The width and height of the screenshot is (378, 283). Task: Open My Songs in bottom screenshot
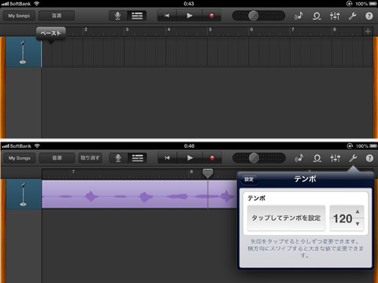click(x=19, y=158)
